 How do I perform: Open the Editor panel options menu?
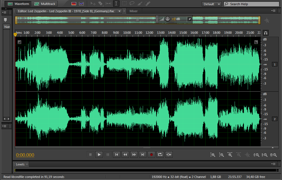point(273,11)
